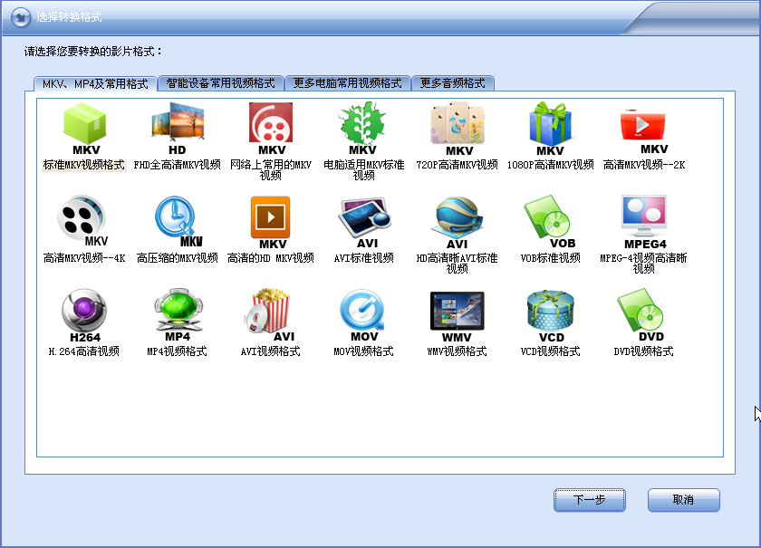The height and width of the screenshot is (548, 761).
Task: Click the DVD视频格式 label text
Action: (x=643, y=351)
